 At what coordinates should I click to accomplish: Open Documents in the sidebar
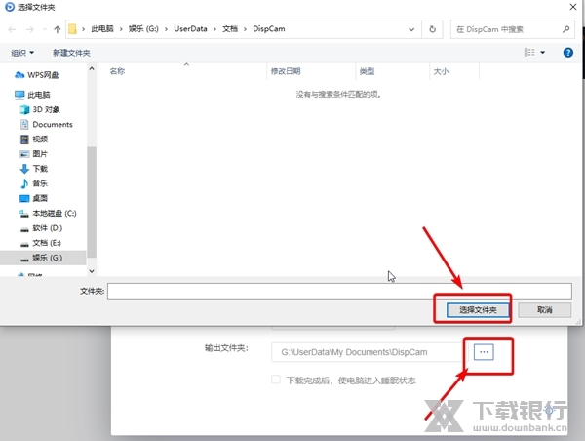click(x=46, y=124)
